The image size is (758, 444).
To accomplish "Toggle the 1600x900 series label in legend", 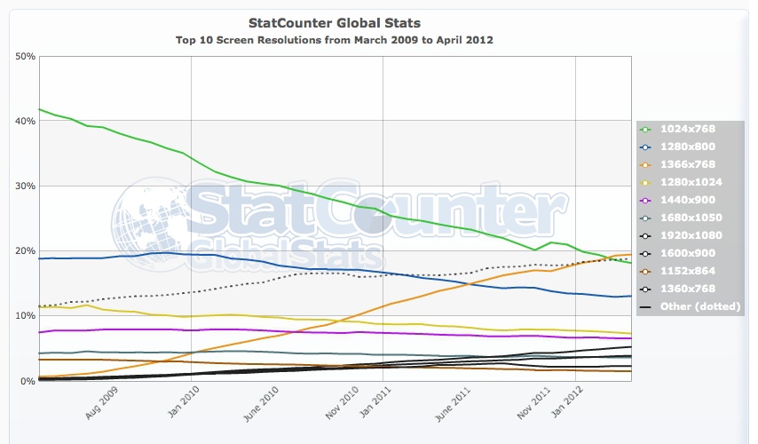I will [x=687, y=253].
